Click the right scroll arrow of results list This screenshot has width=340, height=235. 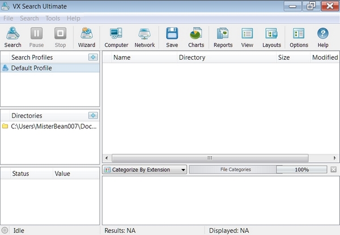tap(335, 158)
